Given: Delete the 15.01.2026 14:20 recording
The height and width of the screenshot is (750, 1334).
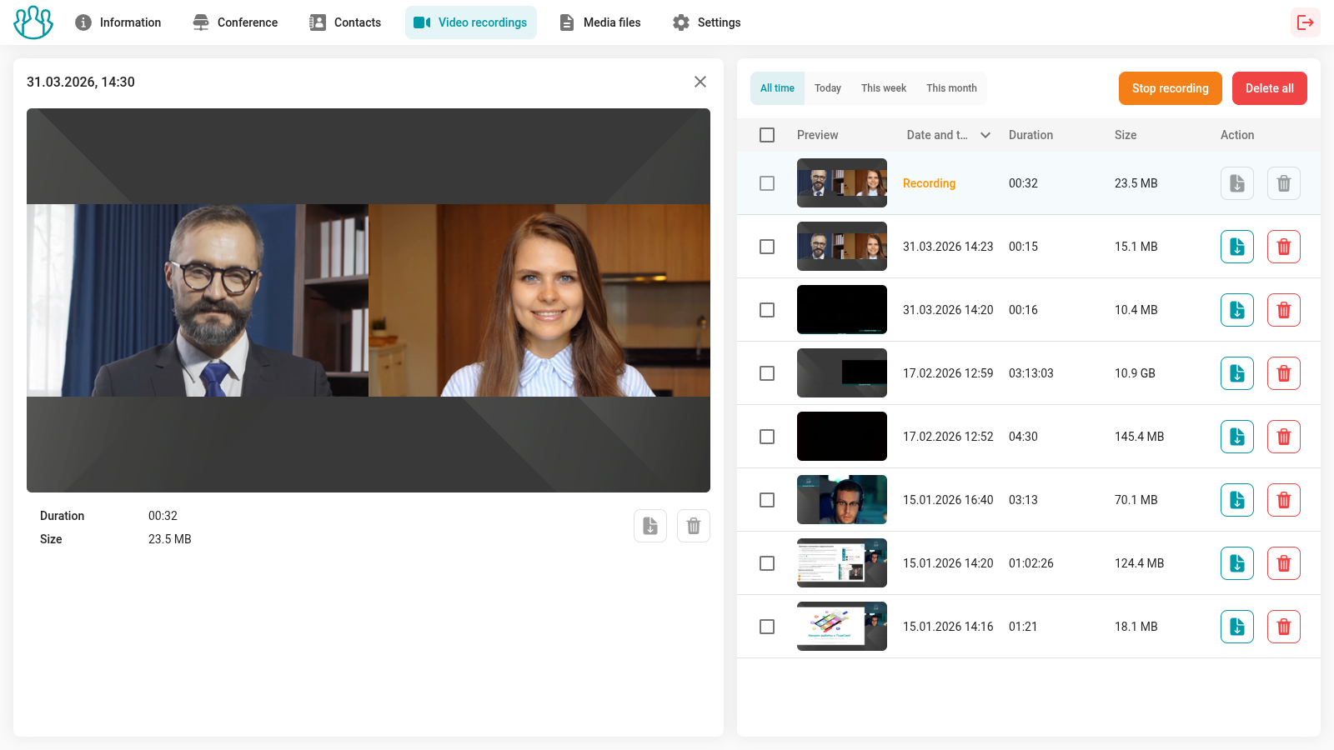Looking at the screenshot, I should 1283,563.
